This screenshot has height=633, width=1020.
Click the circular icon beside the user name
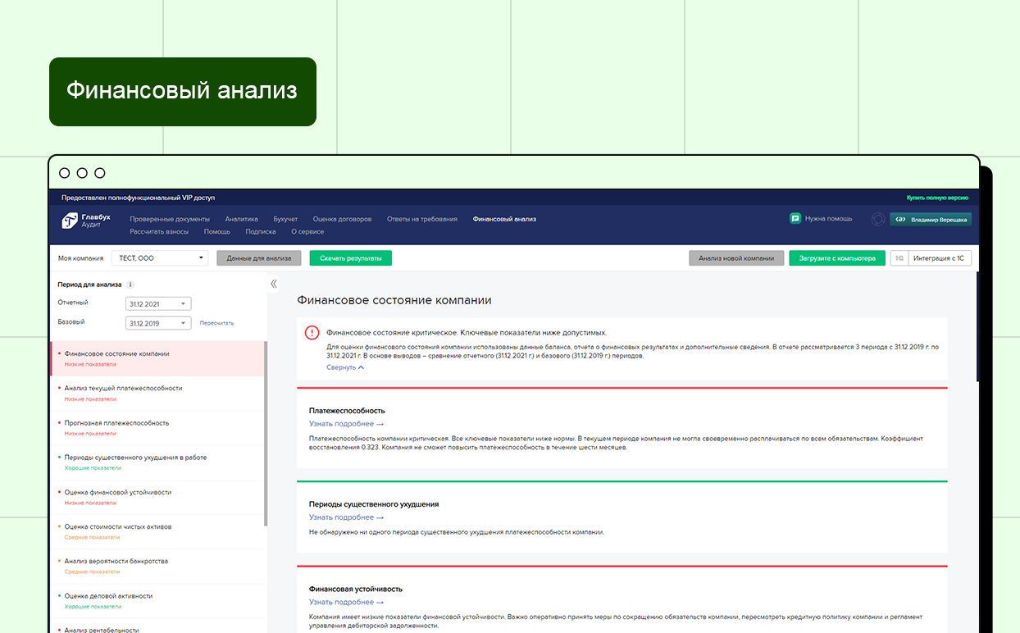[x=878, y=219]
